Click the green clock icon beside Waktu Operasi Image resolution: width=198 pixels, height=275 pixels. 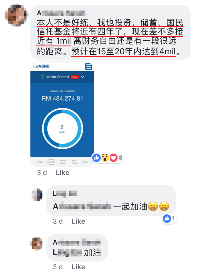click(43, 77)
